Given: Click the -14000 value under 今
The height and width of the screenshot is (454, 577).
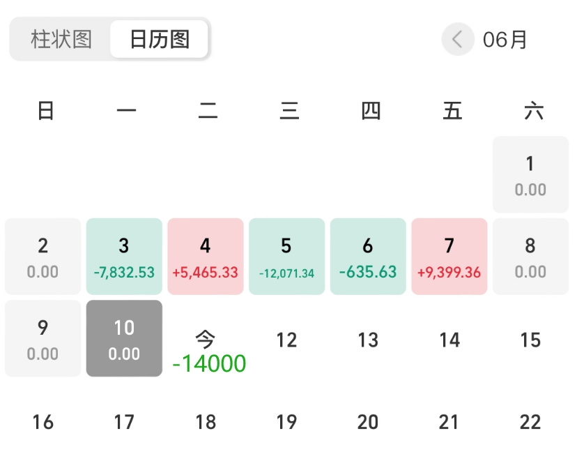Looking at the screenshot, I should pyautogui.click(x=209, y=363).
